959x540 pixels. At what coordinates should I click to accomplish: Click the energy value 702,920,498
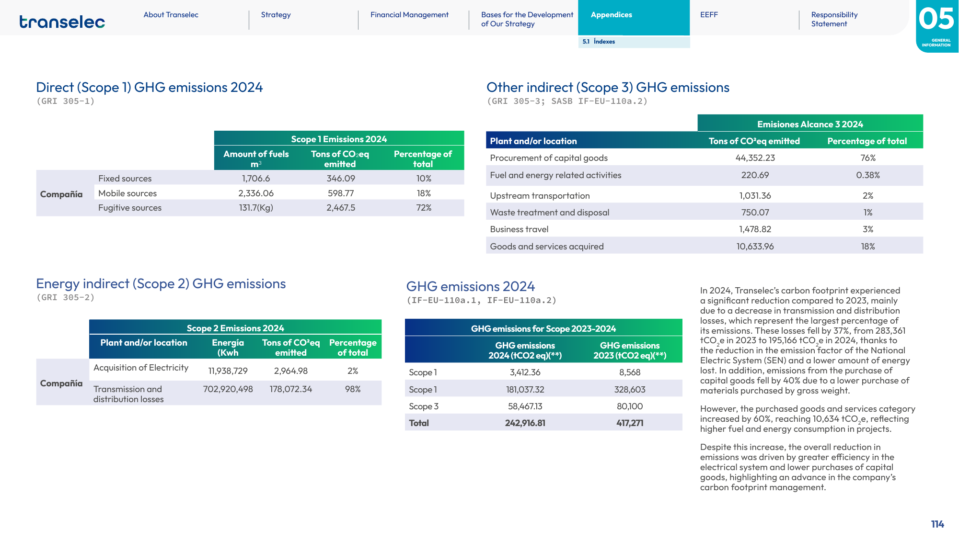tap(228, 389)
